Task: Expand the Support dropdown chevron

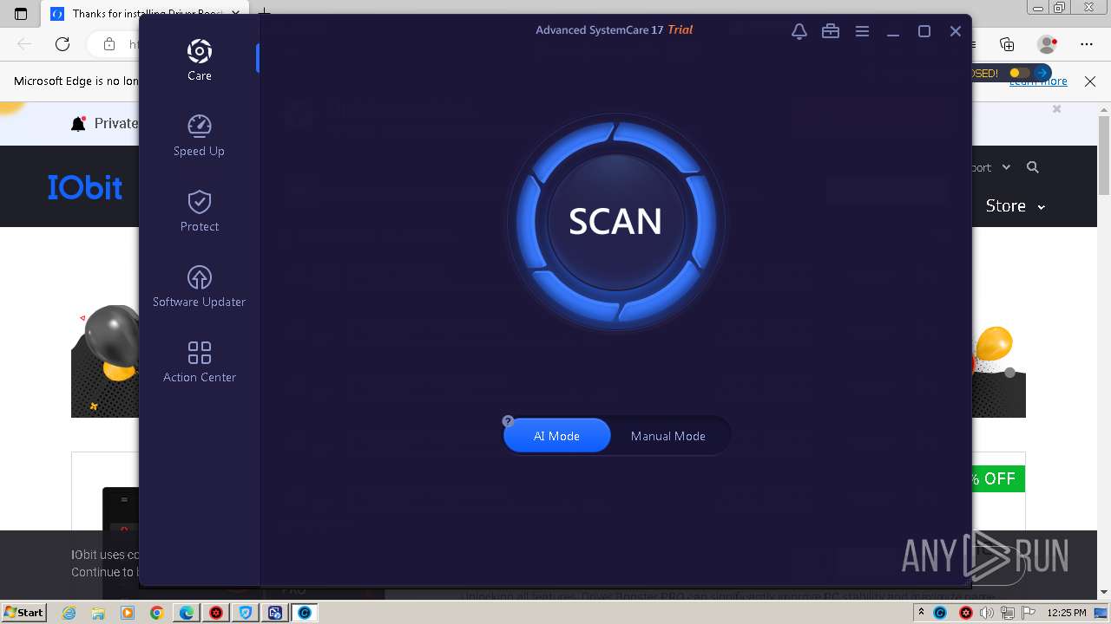Action: (1006, 167)
